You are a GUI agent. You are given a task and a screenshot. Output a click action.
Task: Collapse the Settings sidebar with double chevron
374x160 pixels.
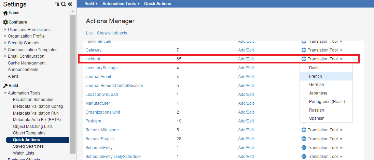click(70, 4)
